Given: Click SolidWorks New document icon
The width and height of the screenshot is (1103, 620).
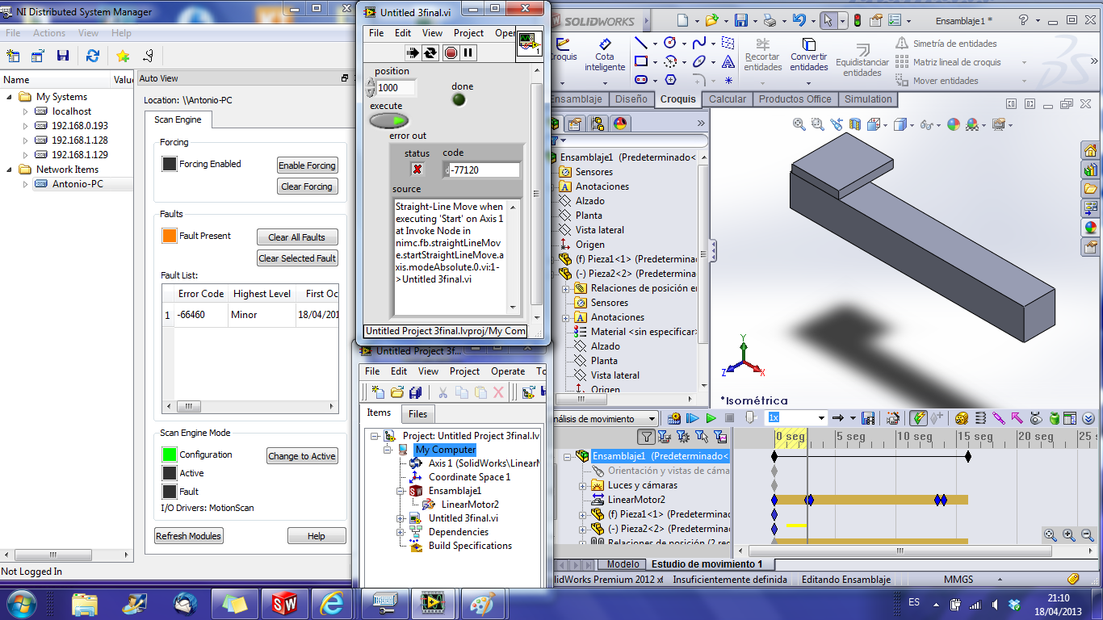Looking at the screenshot, I should [x=683, y=21].
